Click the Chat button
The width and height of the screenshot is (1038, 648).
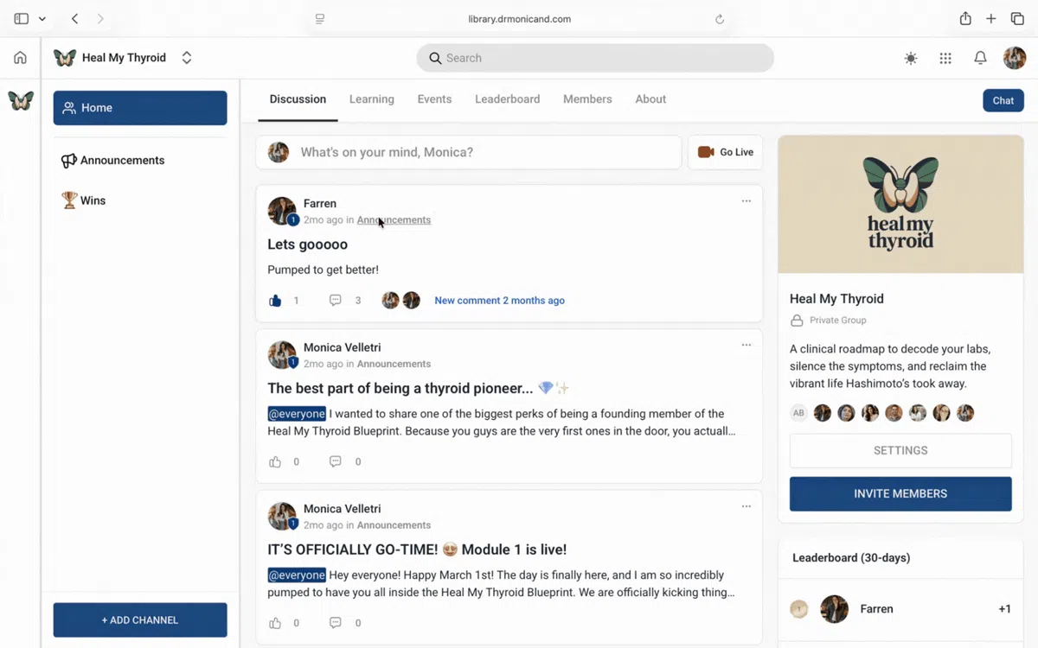coord(1003,100)
